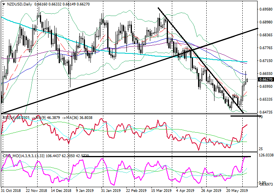This screenshot has height=195, width=274.
Task: Select the horizontal black line in RSI panel
Action: [243, 116]
